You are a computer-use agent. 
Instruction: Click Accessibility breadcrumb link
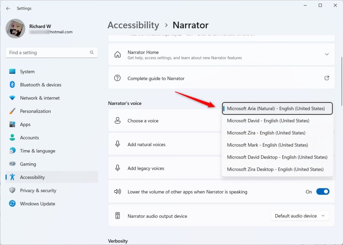pyautogui.click(x=134, y=25)
